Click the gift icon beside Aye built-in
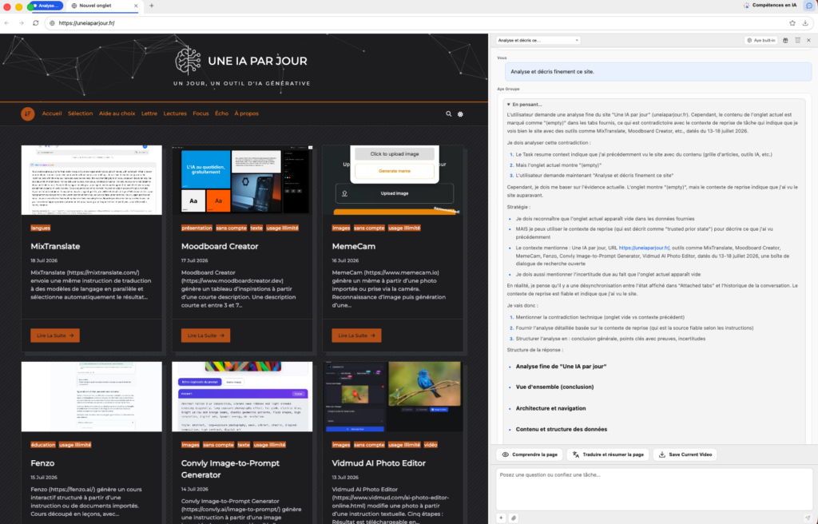This screenshot has height=524, width=818. 785,40
